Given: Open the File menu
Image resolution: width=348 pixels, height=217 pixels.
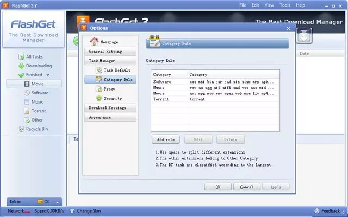Looking at the screenshot, I should point(243,5).
